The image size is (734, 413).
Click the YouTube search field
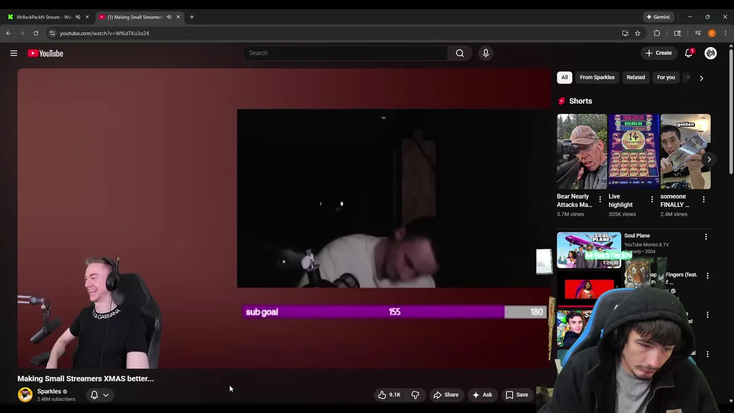(x=346, y=53)
